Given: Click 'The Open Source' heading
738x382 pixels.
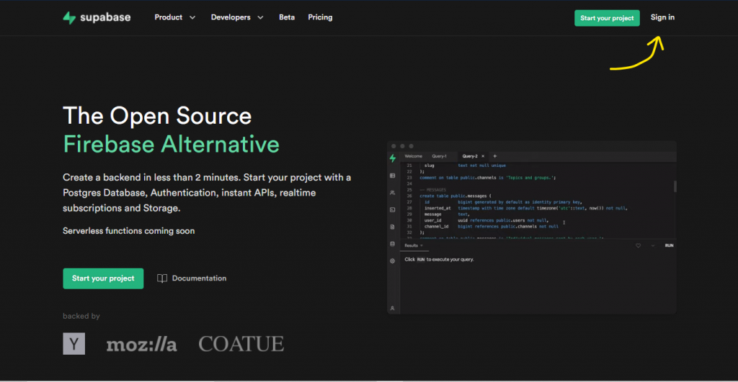Looking at the screenshot, I should pos(157,116).
